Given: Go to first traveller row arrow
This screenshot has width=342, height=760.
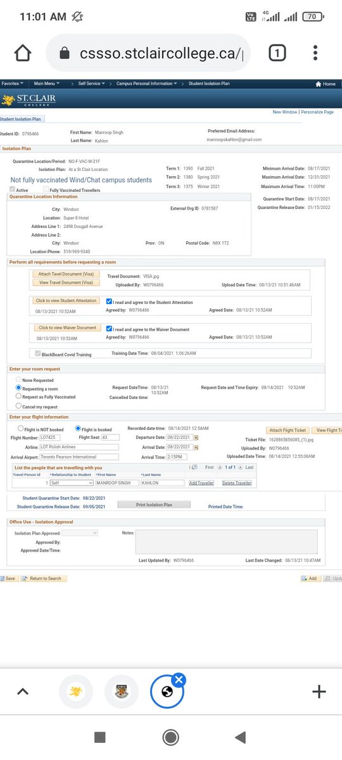Looking at the screenshot, I should pos(220,467).
